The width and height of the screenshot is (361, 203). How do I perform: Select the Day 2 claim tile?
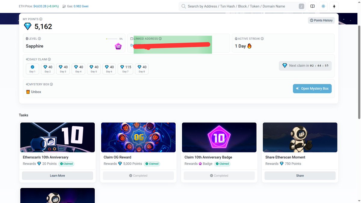48,69
